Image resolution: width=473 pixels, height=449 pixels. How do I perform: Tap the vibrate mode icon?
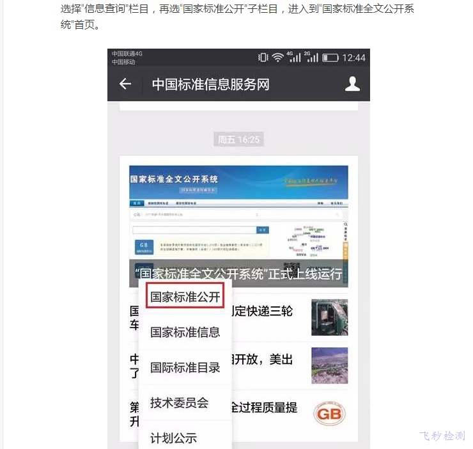[x=263, y=58]
